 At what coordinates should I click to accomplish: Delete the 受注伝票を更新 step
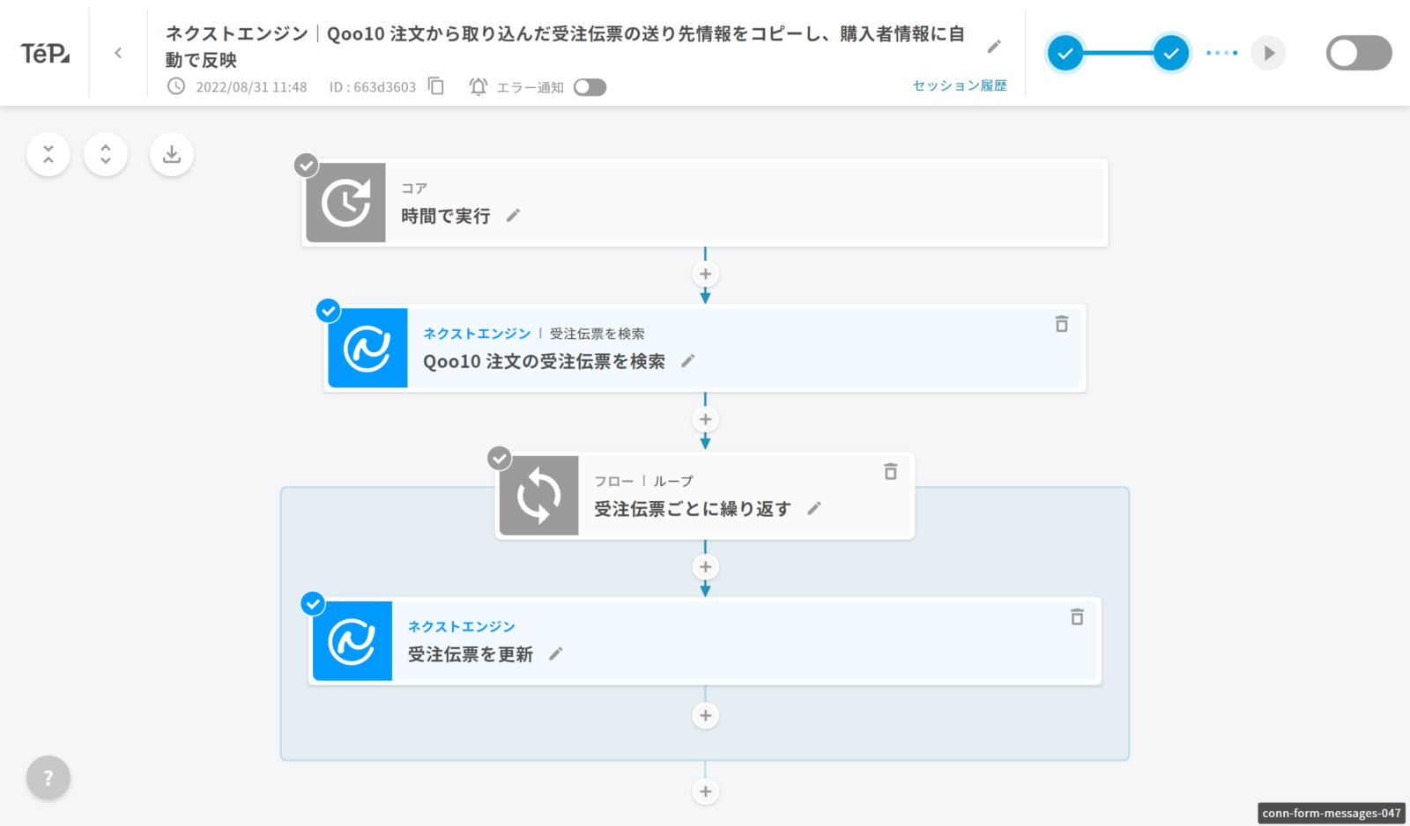coord(1077,617)
